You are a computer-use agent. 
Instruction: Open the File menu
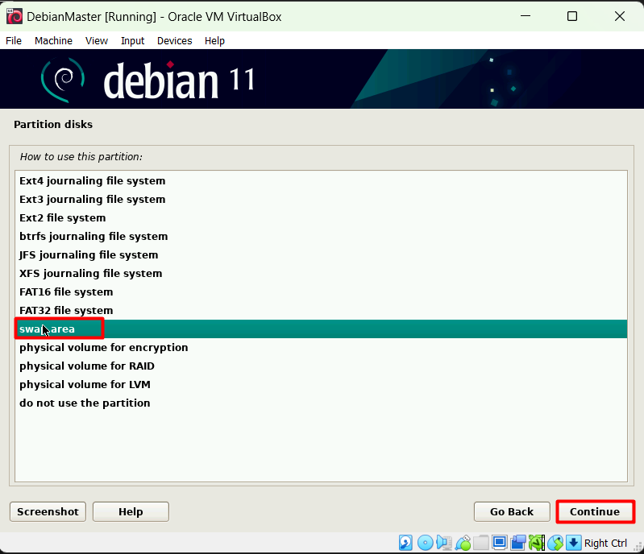[x=14, y=40]
